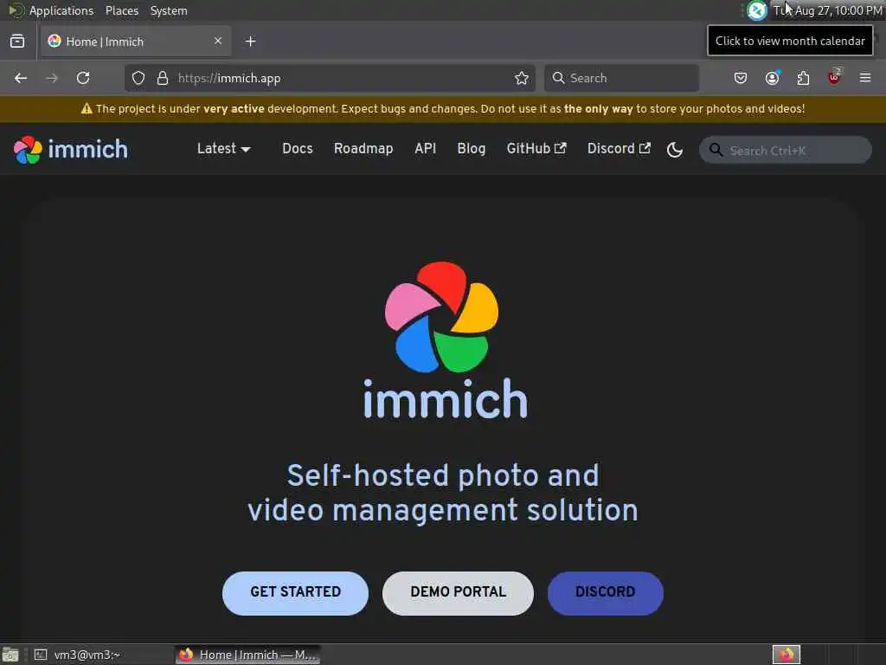Open the API nav link
The width and height of the screenshot is (886, 665).
coord(425,149)
